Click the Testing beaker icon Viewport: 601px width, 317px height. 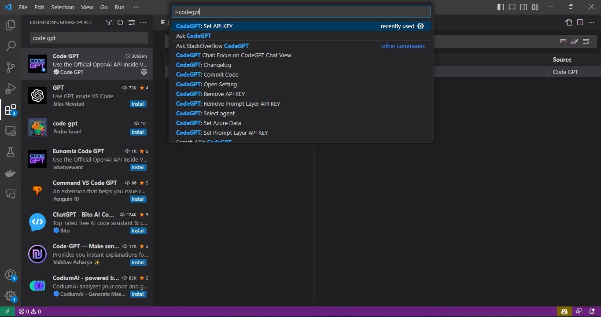click(x=11, y=152)
